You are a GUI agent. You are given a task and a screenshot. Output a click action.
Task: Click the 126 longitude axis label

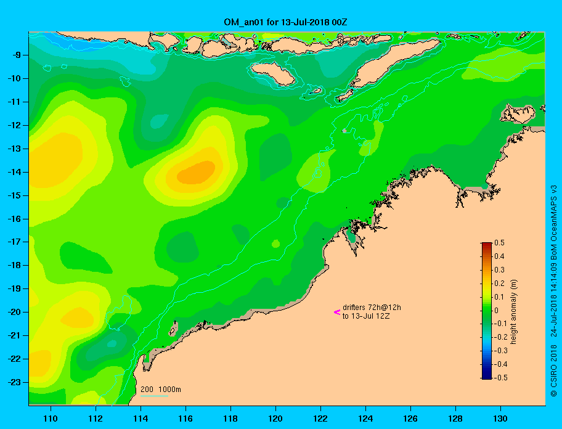[x=410, y=419]
